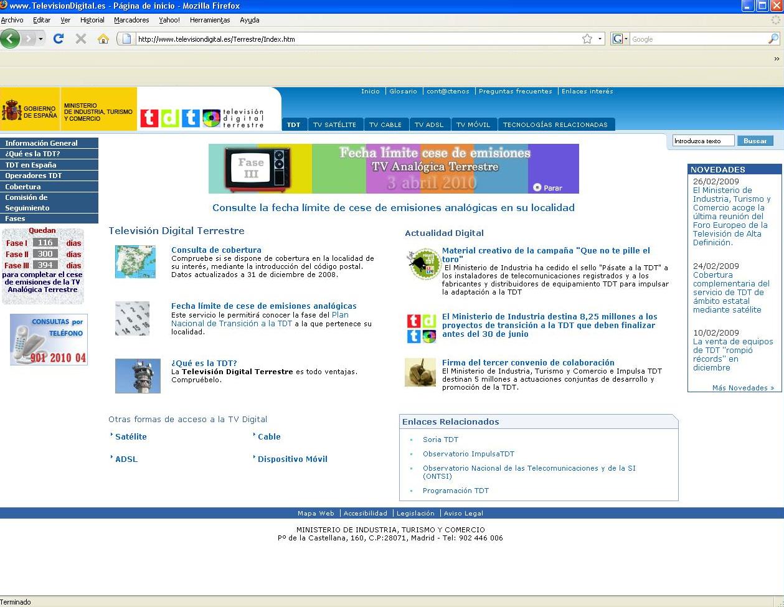Pause the banner with the Parar button
784x607 pixels.
coord(548,187)
